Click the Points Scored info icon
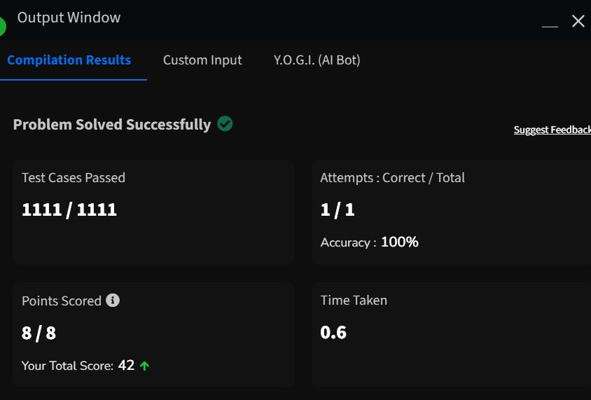 (113, 300)
